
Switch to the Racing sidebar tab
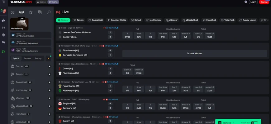tap(38, 58)
